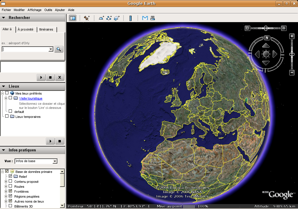Click the Lieux temporaires folder icon
This screenshot has height=209, width=298.
click(x=12, y=116)
